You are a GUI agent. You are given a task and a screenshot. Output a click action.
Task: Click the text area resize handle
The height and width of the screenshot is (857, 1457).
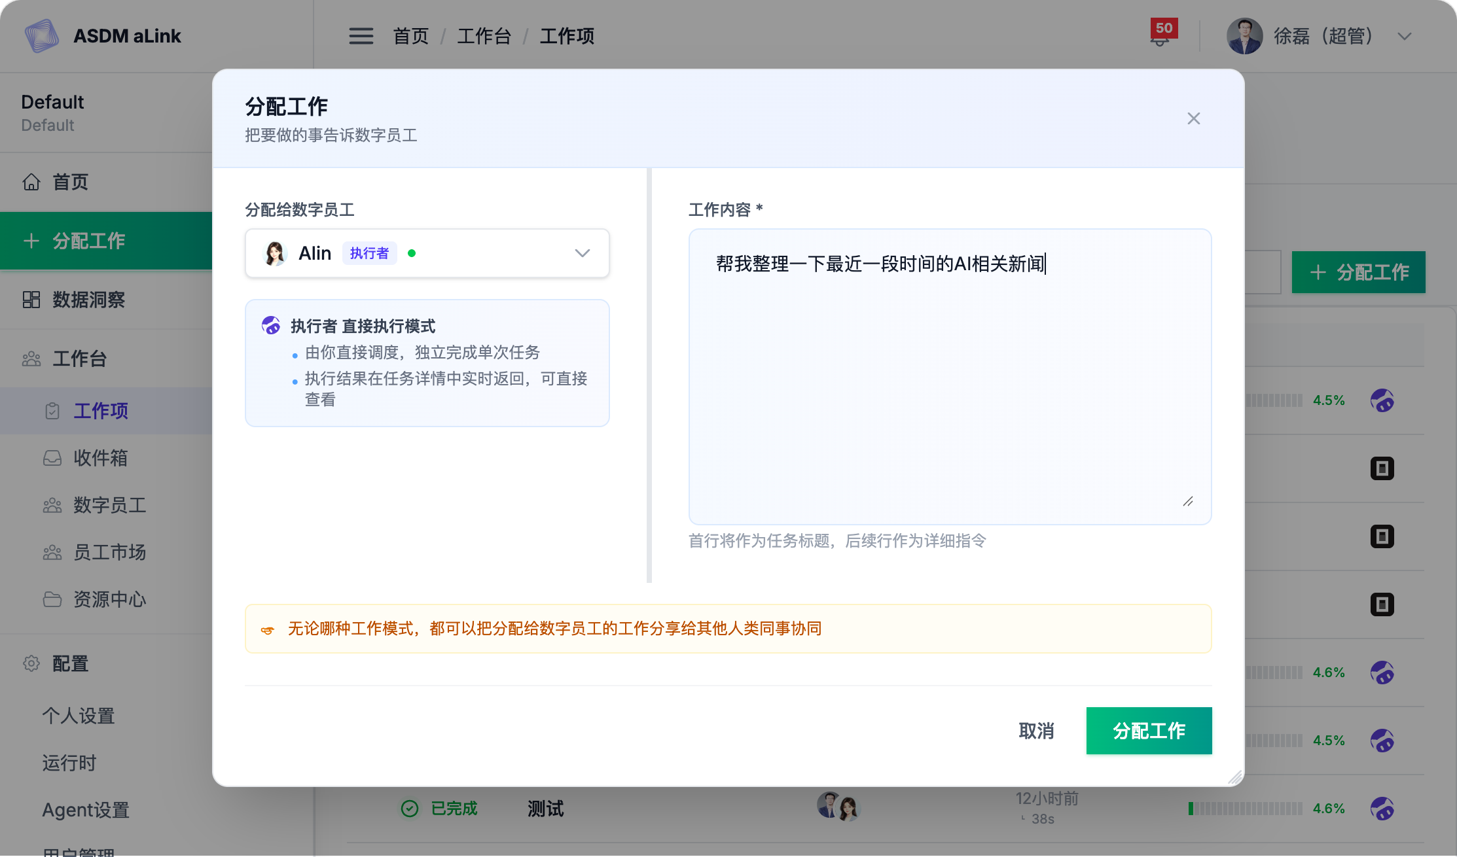pyautogui.click(x=1188, y=501)
